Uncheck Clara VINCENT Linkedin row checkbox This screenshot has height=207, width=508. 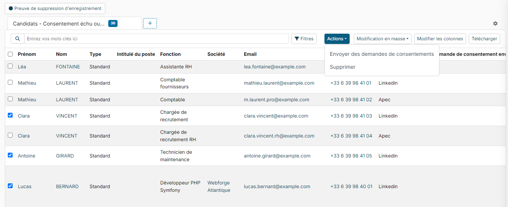tap(10, 115)
